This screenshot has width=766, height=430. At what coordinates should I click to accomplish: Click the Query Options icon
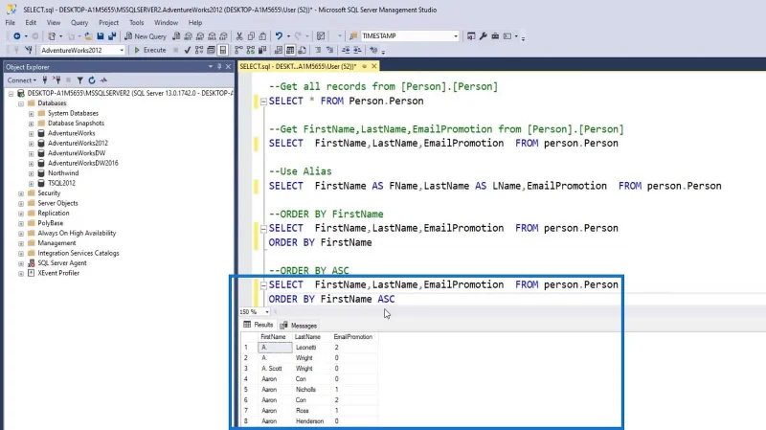coord(211,50)
